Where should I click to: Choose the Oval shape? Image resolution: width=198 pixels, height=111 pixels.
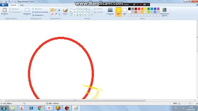coord(78,9)
